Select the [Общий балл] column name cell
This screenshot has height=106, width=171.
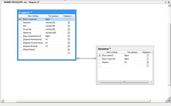pos(33,50)
